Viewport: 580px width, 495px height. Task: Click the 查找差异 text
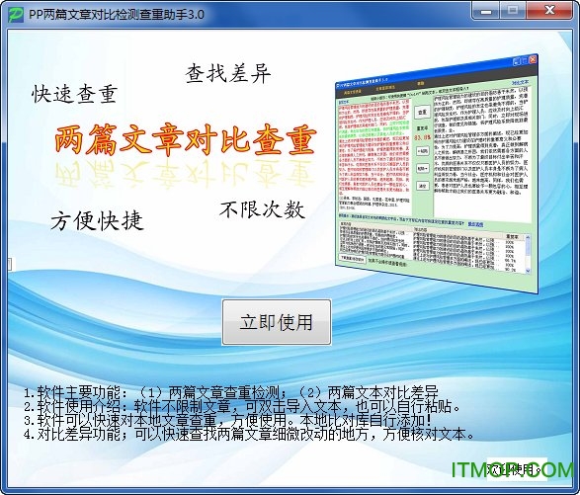pos(228,73)
